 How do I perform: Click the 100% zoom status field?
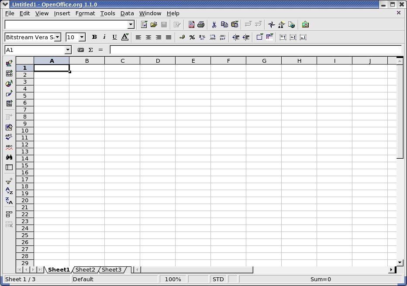(173, 279)
